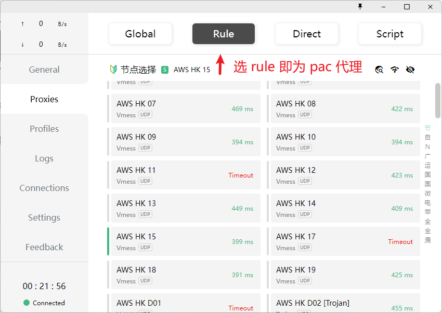Choose the AWS HK 18 proxy node

click(186, 275)
